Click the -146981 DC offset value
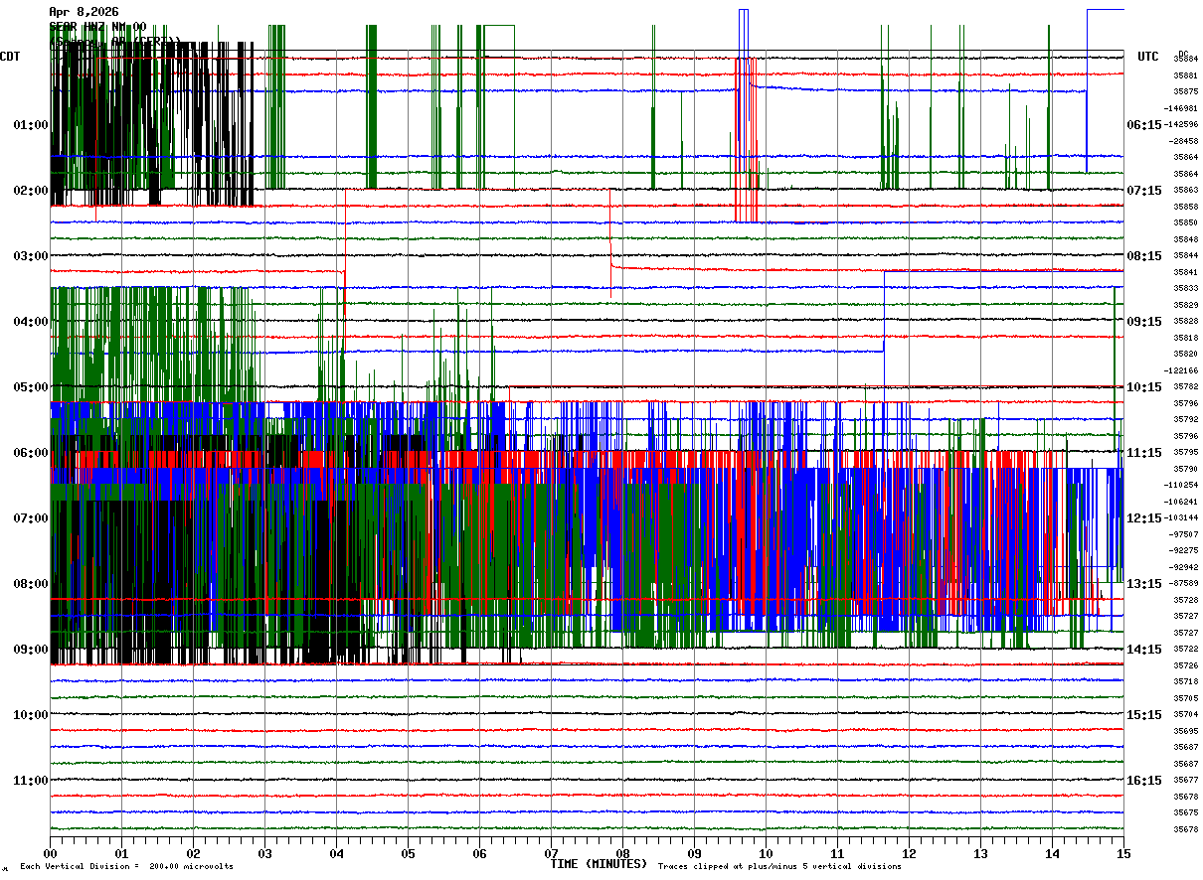This screenshot has width=1203, height=880. (x=1180, y=108)
